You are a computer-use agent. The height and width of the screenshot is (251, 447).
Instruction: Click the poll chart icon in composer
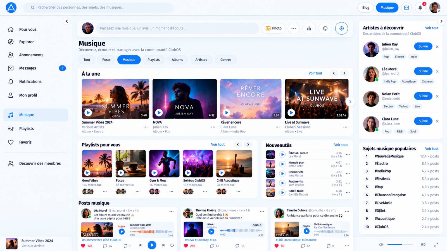click(x=309, y=28)
